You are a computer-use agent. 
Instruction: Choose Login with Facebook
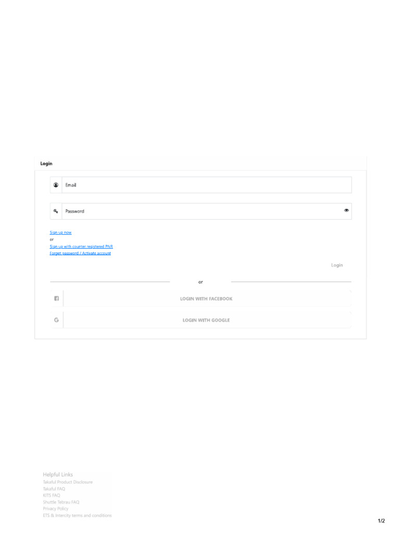pos(206,299)
